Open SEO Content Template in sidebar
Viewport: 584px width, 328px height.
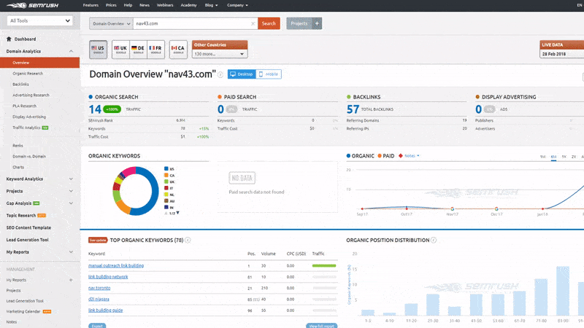tap(28, 227)
